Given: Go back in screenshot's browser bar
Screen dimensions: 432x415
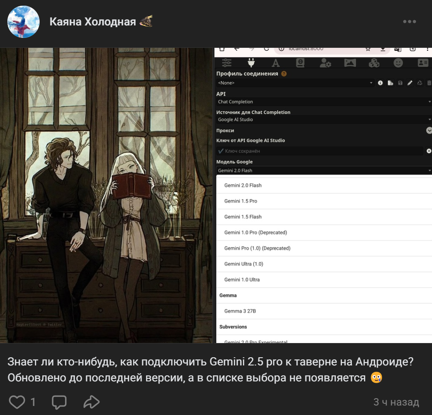Looking at the screenshot, I should (x=236, y=49).
